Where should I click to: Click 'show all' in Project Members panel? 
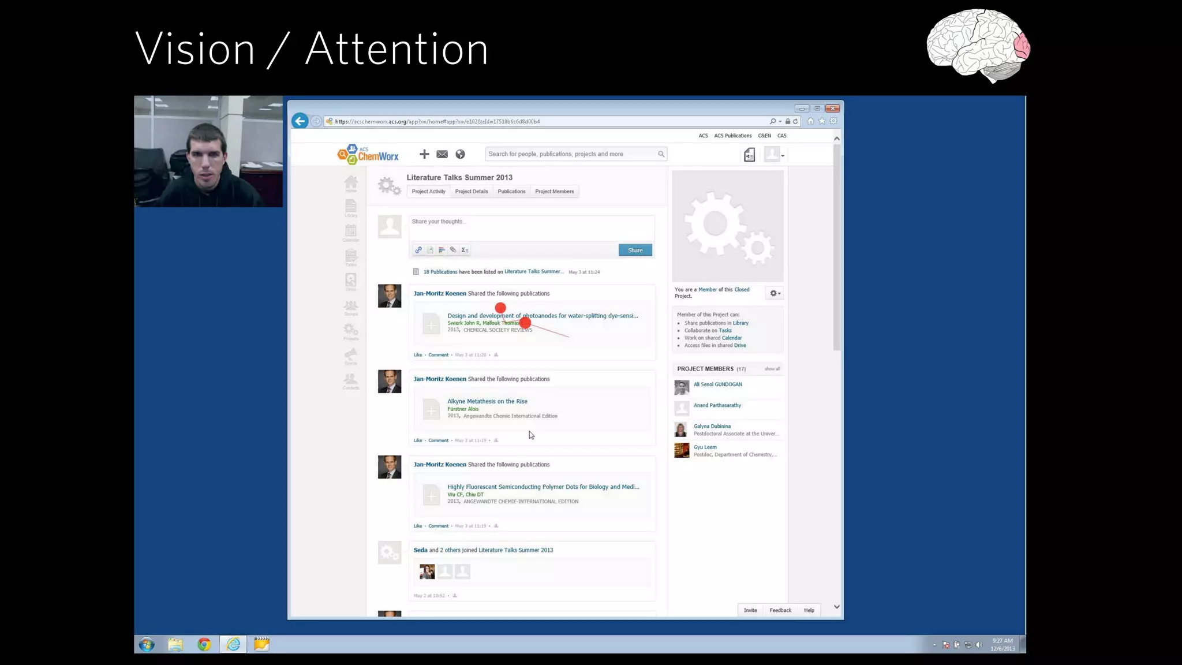point(772,369)
